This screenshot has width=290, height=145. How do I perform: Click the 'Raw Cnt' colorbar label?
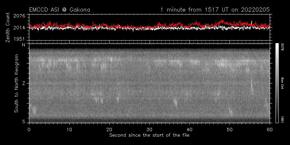pos(283,83)
